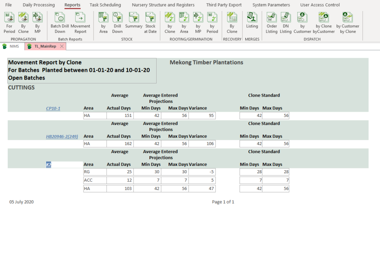Screen dimensions: 380x259
Task: Click the Merges Listing icon
Action: pos(252,18)
